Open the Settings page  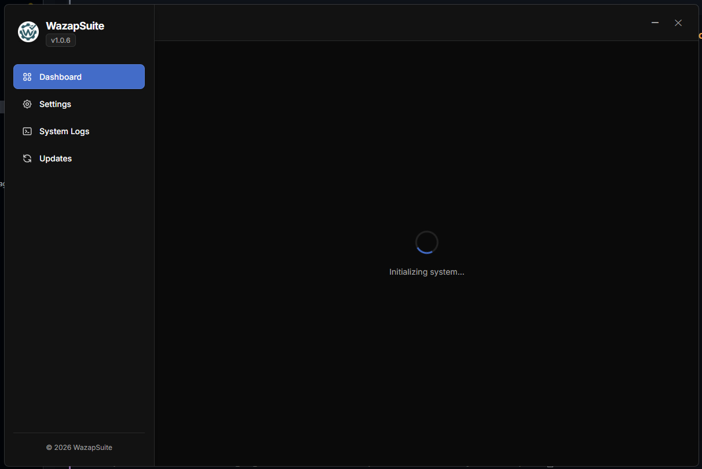55,104
